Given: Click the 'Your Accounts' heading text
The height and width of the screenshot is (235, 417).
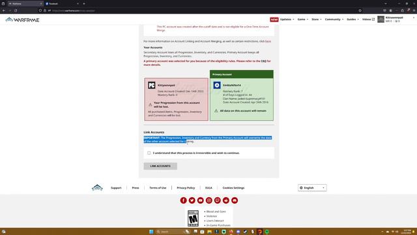Looking at the screenshot, I should click(x=153, y=48).
